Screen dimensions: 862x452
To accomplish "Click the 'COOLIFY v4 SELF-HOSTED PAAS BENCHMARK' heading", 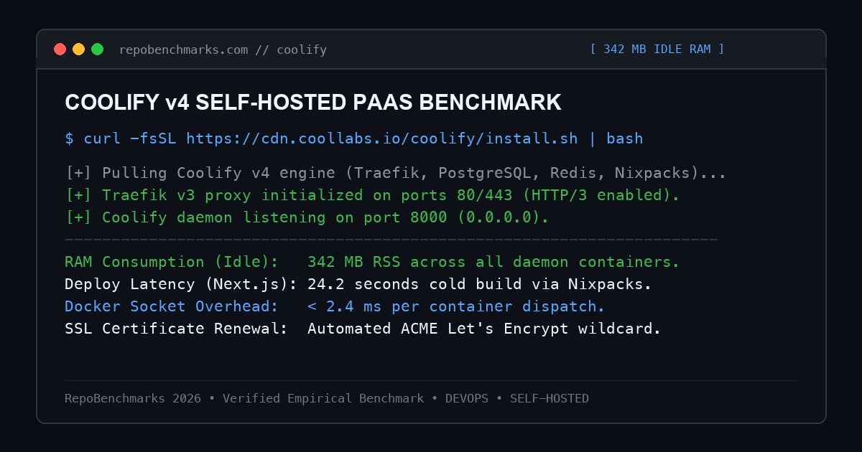I will click(313, 103).
